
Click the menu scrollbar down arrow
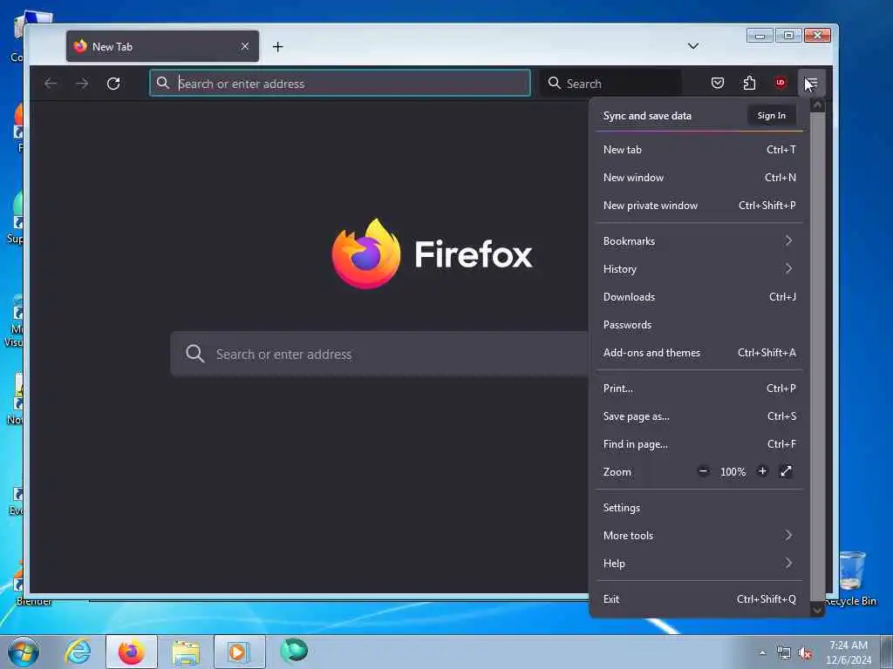point(817,610)
